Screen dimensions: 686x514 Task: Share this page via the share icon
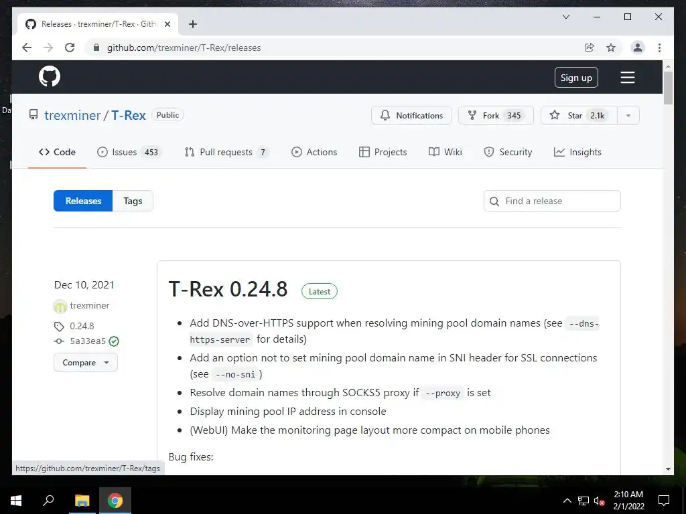pos(590,48)
